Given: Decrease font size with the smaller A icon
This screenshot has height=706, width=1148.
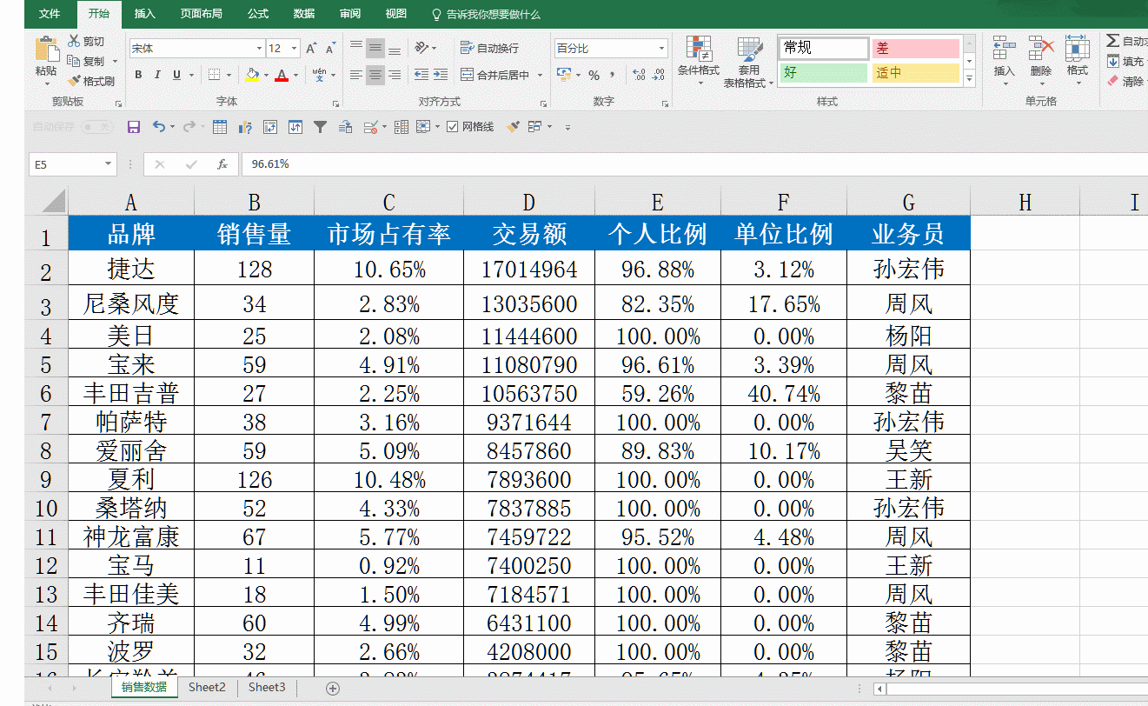Looking at the screenshot, I should tap(331, 49).
